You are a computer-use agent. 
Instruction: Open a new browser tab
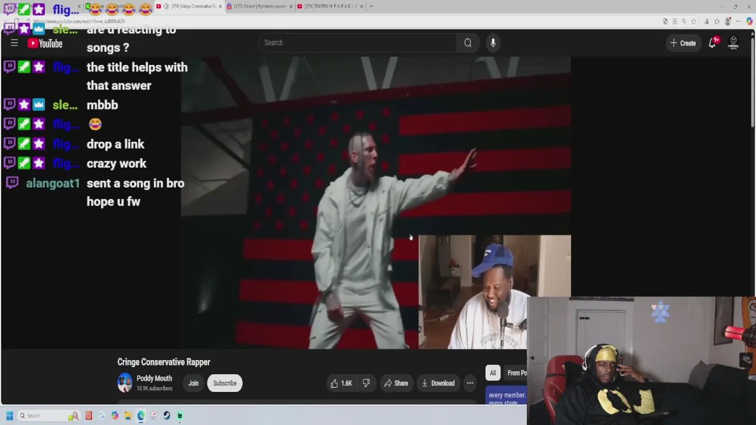(x=371, y=6)
